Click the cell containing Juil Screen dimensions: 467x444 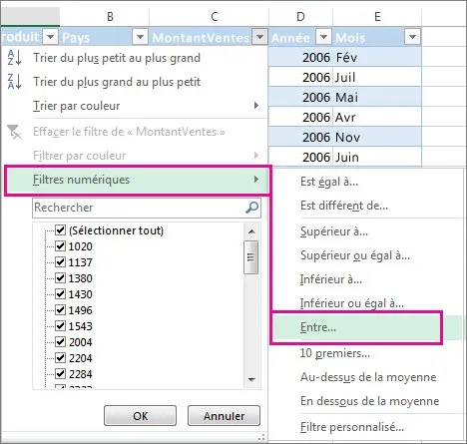[377, 77]
